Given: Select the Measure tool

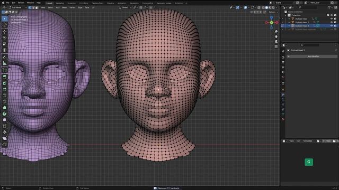Looking at the screenshot, I should pyautogui.click(x=5, y=63).
